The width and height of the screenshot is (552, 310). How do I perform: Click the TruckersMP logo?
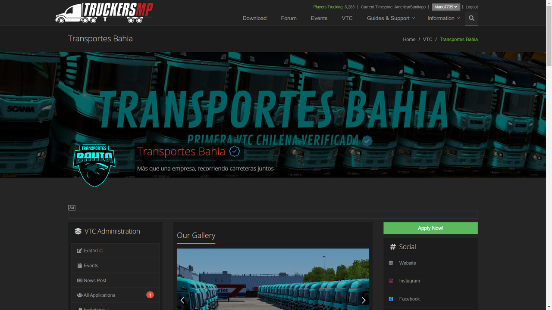click(104, 13)
